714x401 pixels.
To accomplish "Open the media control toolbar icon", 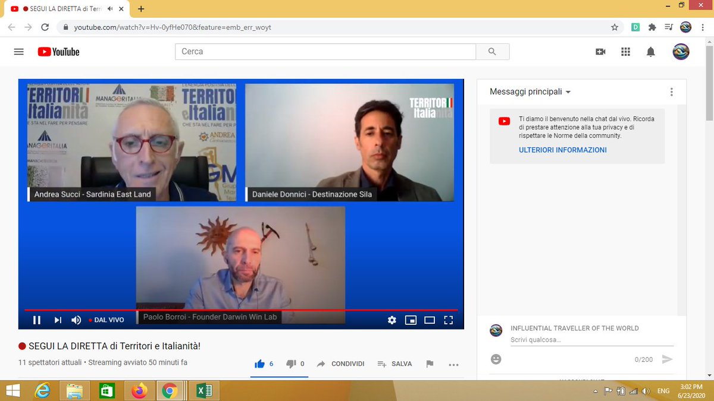I will [x=669, y=27].
